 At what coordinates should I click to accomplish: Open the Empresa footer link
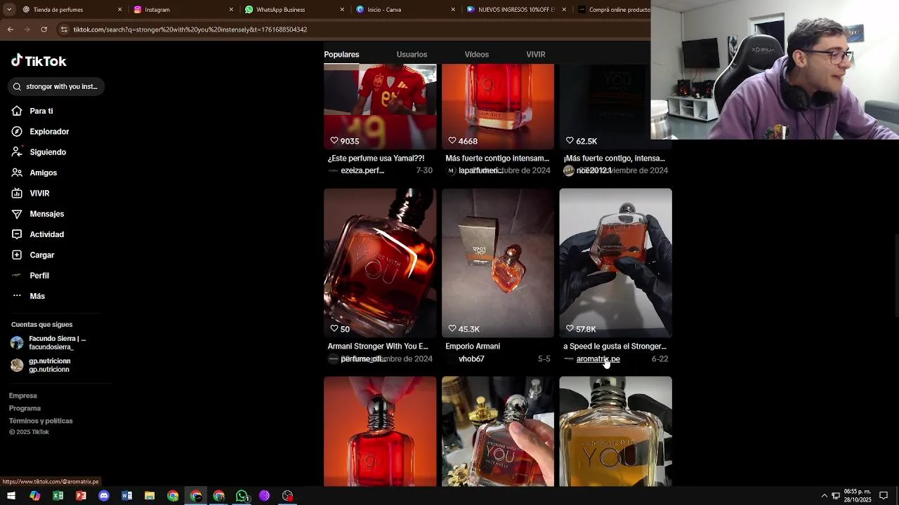tap(22, 396)
